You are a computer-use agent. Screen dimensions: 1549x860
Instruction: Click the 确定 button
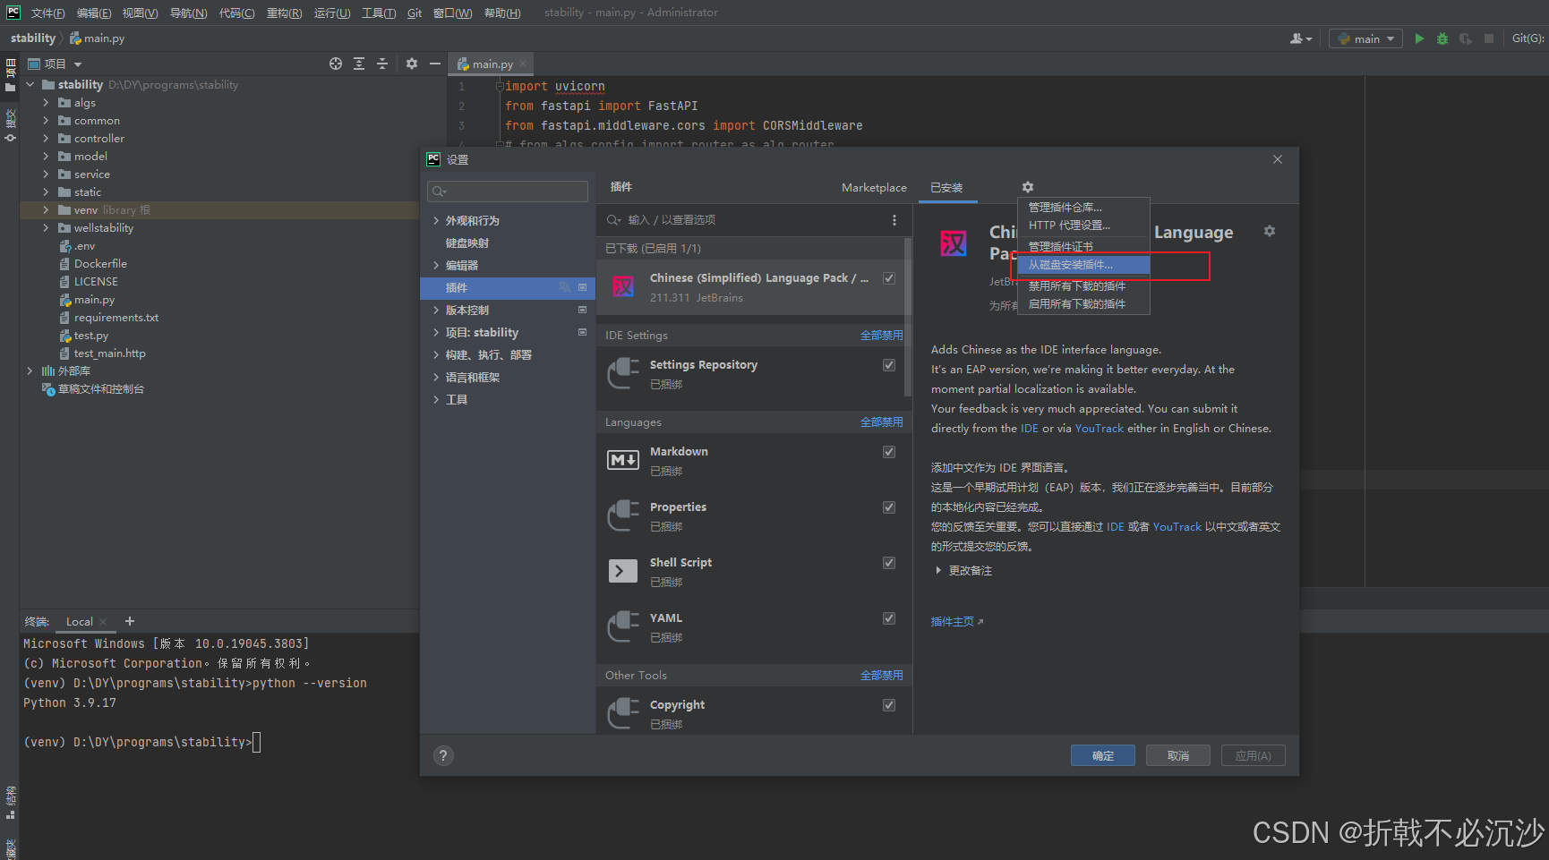coord(1103,755)
